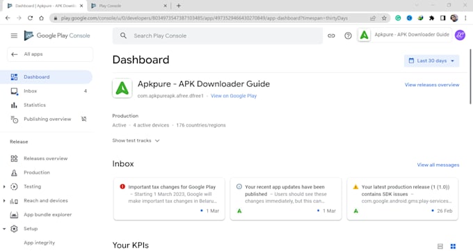The image size is (473, 251).
Task: Copy link using the chain icon
Action: click(x=331, y=35)
